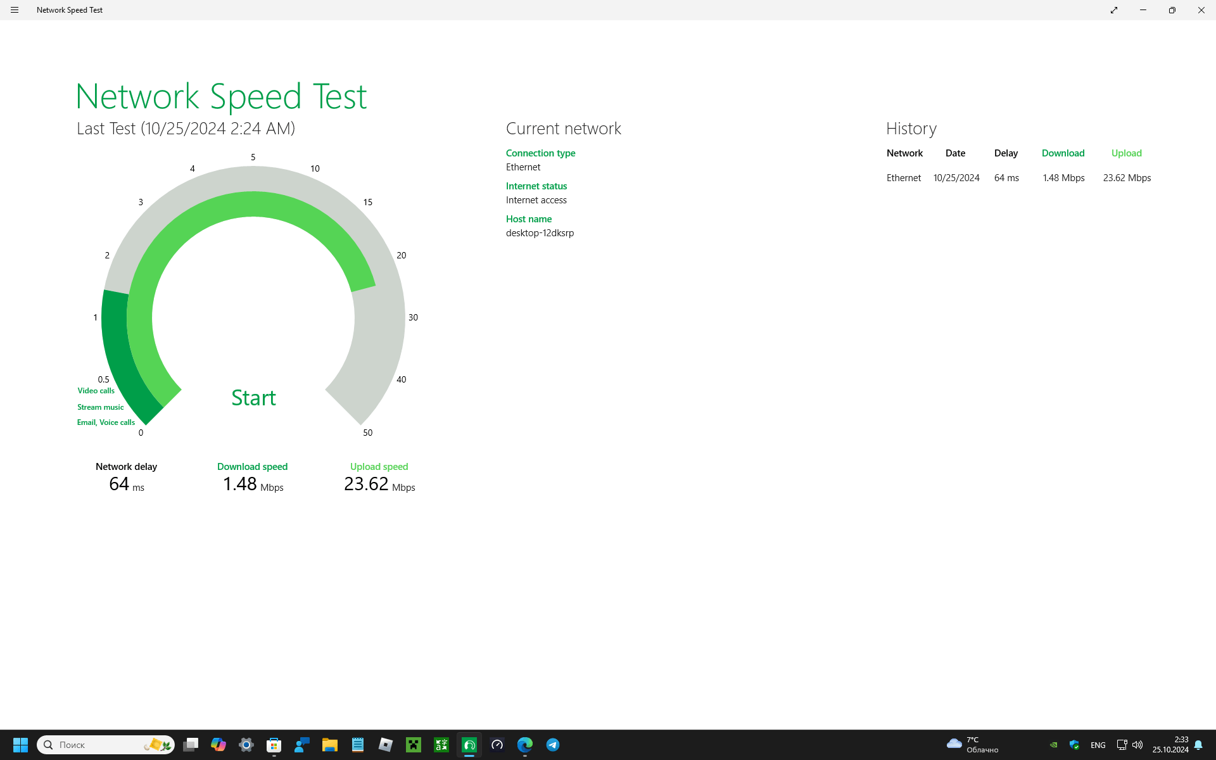
Task: Click the Download column header in History
Action: pyautogui.click(x=1063, y=153)
